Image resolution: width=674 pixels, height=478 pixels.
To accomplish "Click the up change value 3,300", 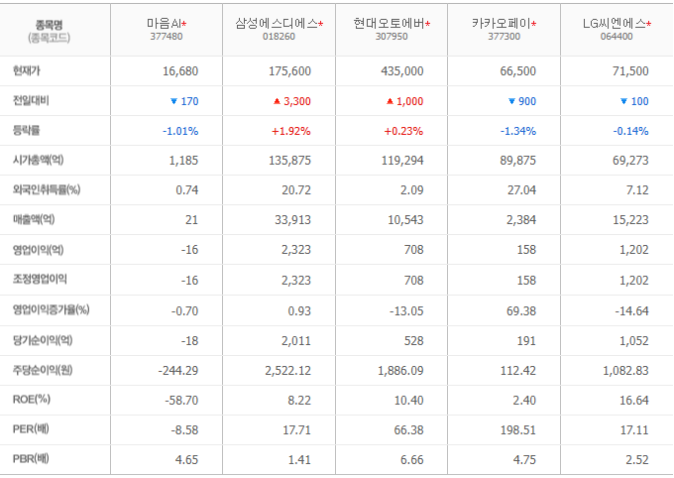I will point(297,101).
